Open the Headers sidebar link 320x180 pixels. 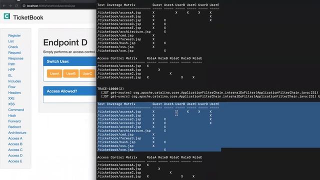coord(14,92)
